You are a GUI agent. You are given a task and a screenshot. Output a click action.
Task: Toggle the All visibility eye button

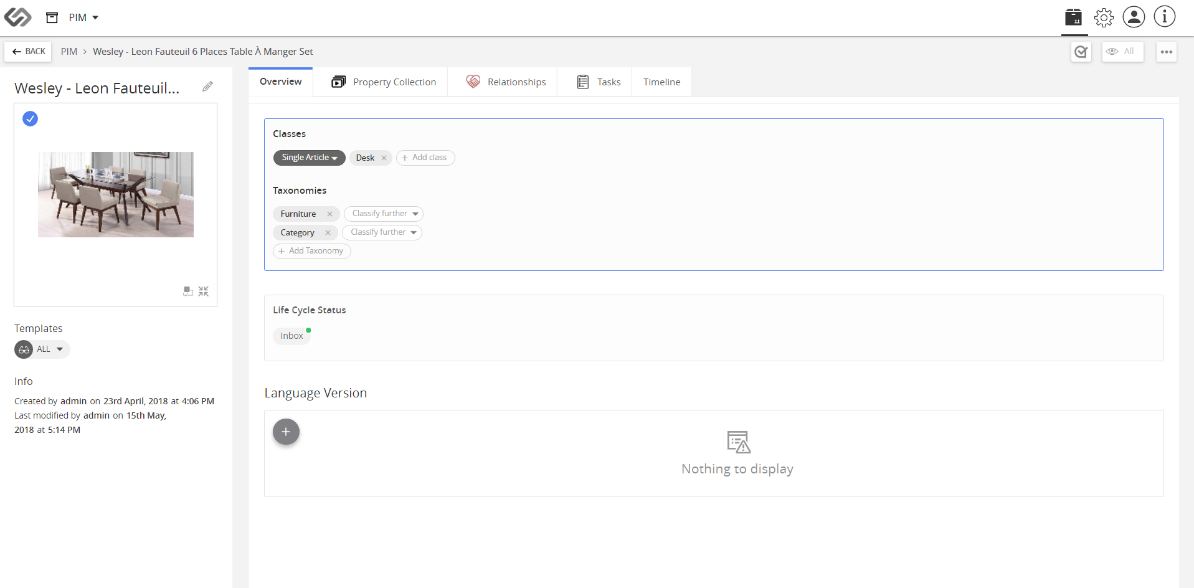tap(1122, 52)
